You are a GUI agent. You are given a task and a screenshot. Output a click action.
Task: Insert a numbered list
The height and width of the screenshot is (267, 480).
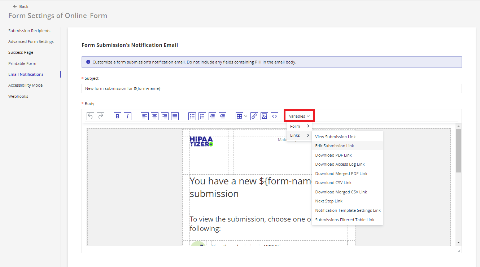click(x=202, y=116)
